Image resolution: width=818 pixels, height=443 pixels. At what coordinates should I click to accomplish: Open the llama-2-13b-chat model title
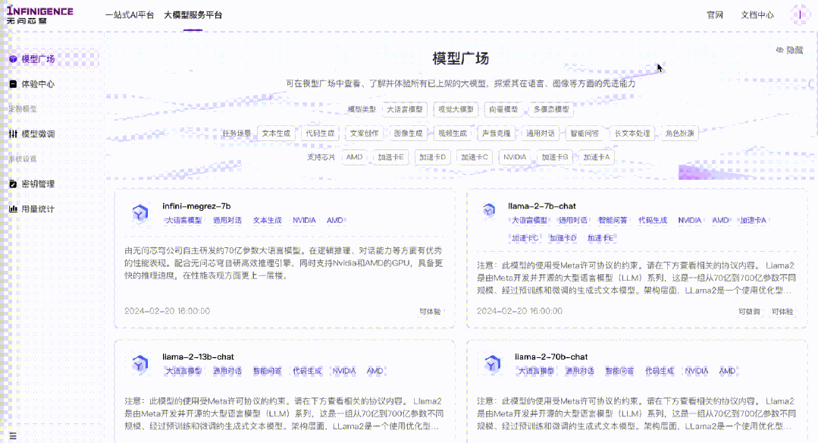tap(198, 357)
